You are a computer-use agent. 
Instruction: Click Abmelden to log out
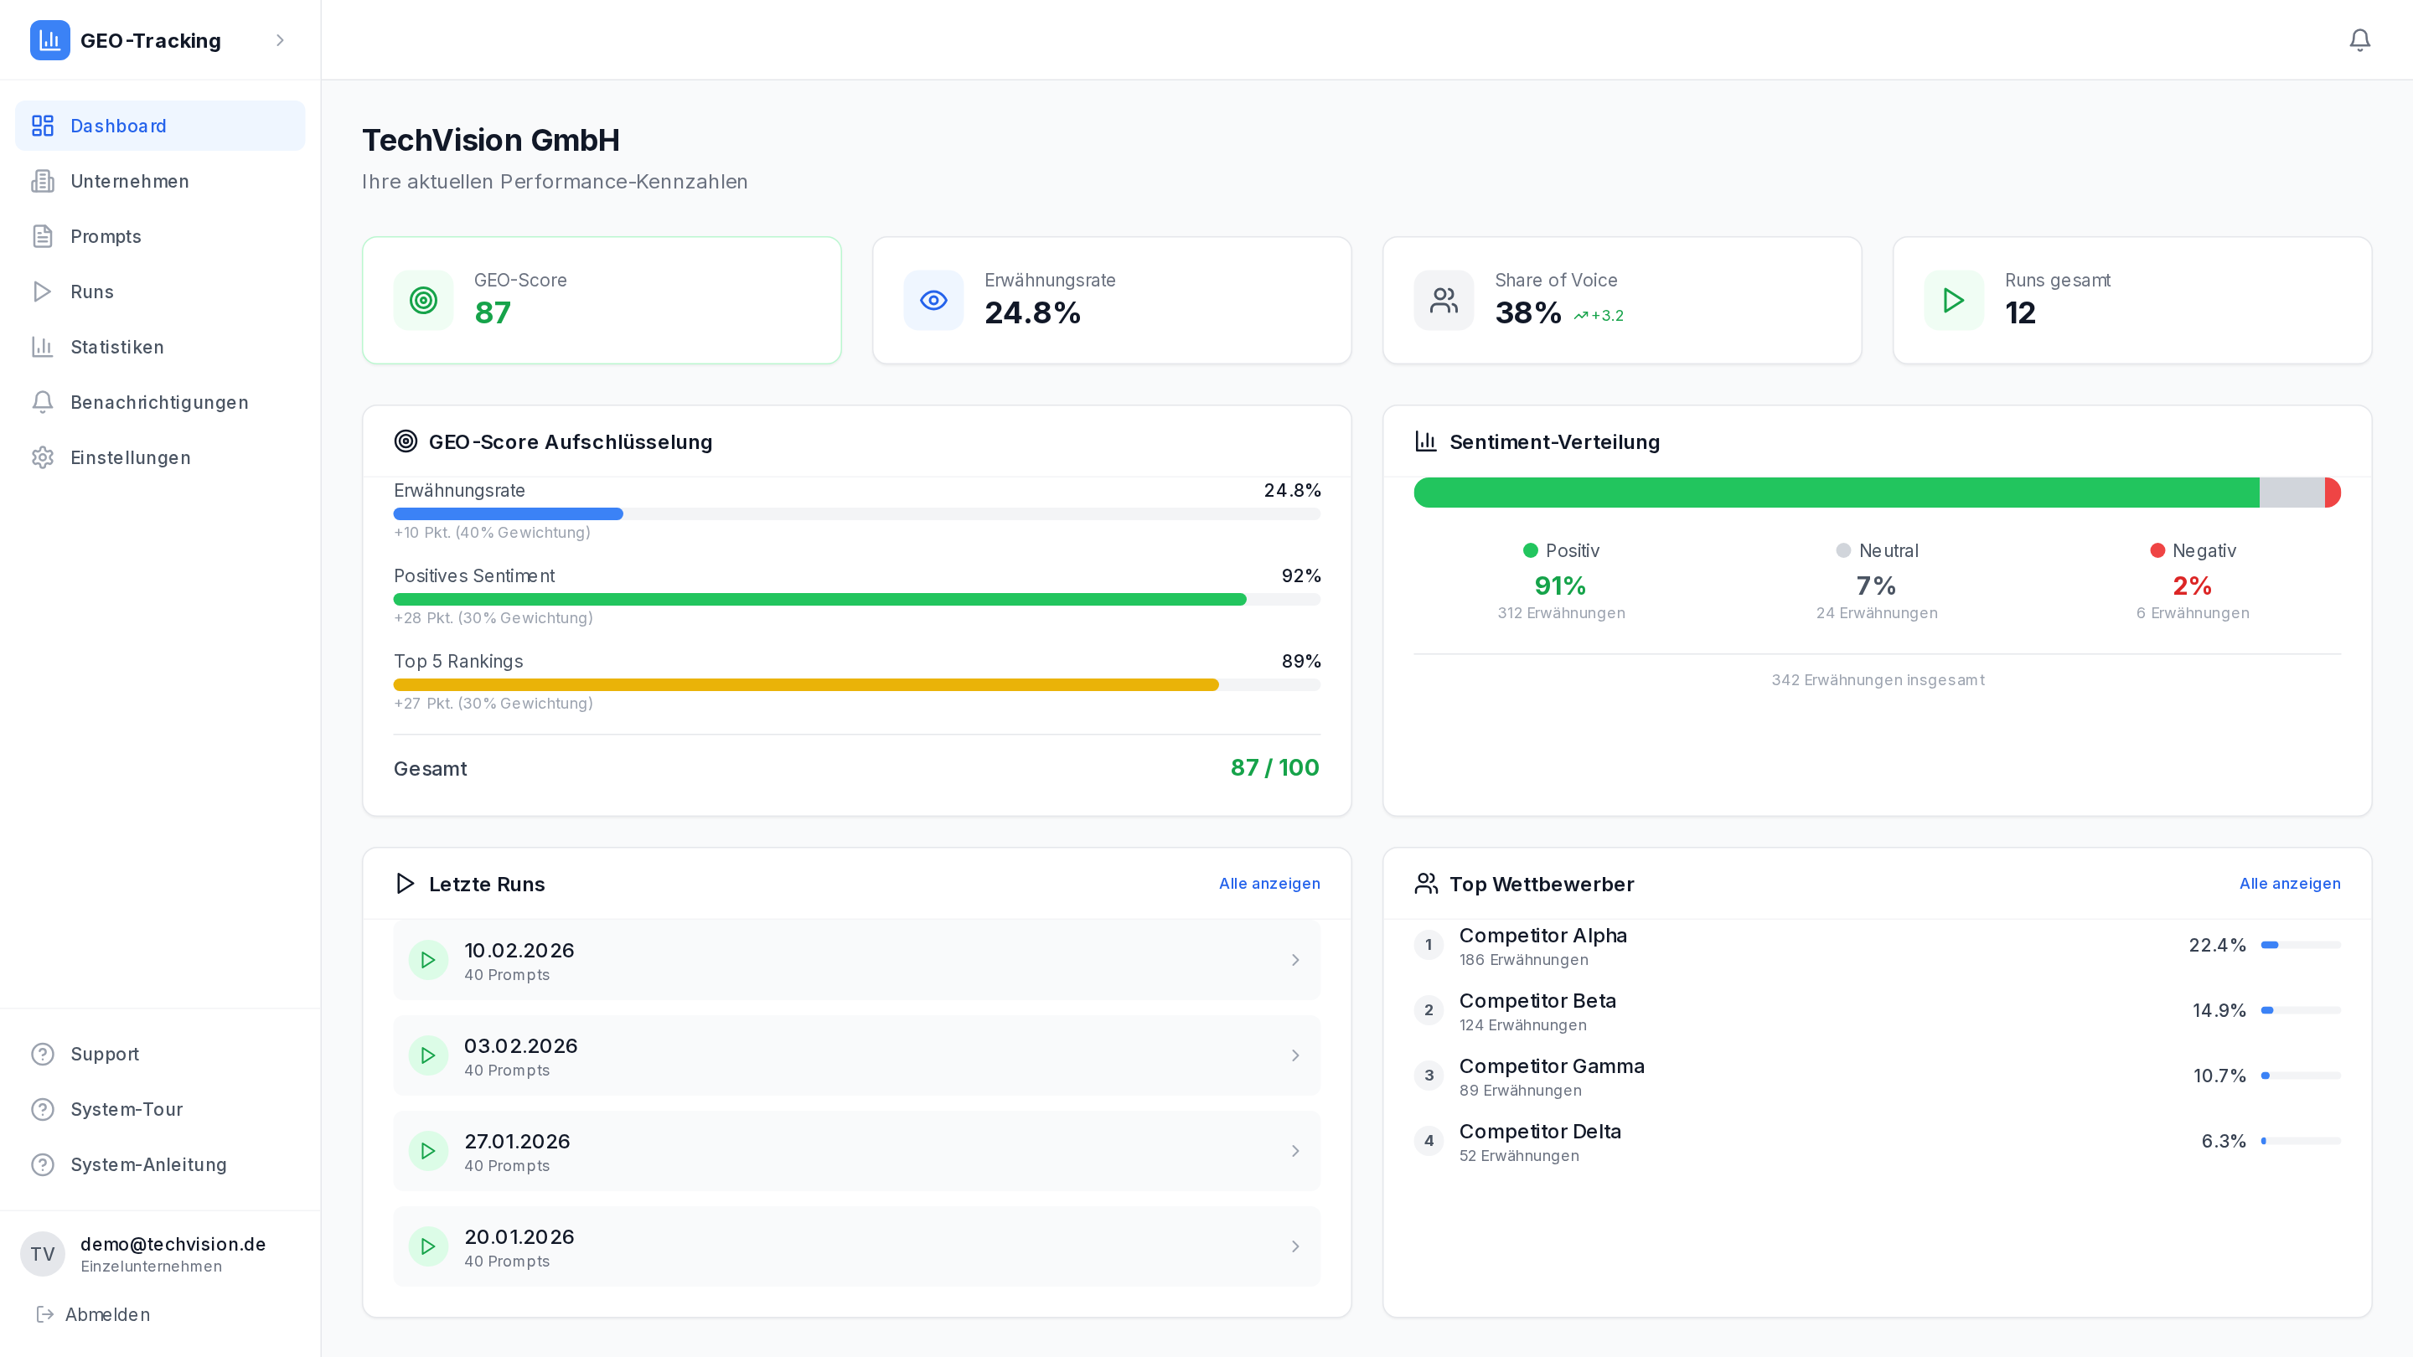(x=106, y=1314)
